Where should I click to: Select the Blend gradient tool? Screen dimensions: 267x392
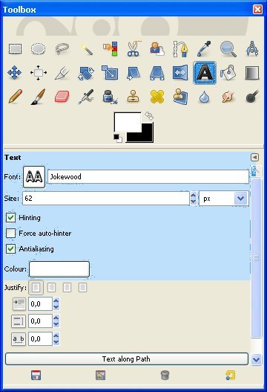pyautogui.click(x=252, y=73)
